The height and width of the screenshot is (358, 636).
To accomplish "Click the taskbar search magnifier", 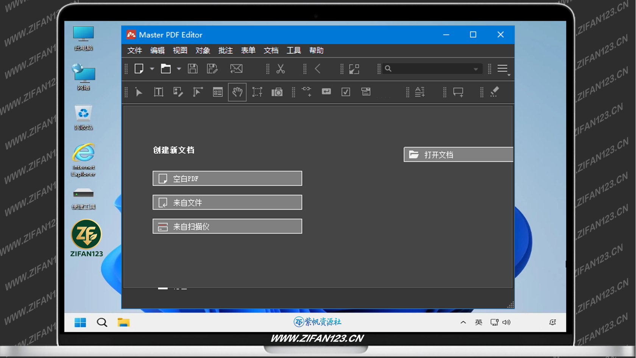I will tap(102, 322).
